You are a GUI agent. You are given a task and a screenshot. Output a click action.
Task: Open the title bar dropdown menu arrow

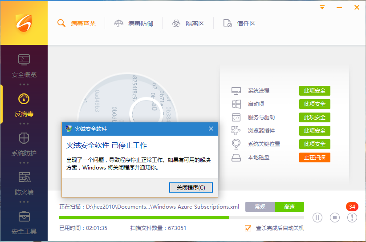[322, 8]
